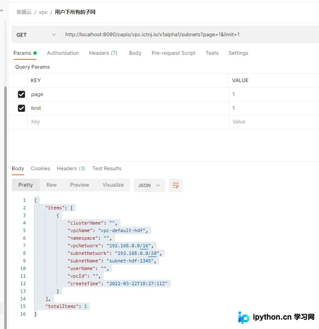The height and width of the screenshot is (329, 319).
Task: Click the "namespace" key in response
Action: point(83,238)
